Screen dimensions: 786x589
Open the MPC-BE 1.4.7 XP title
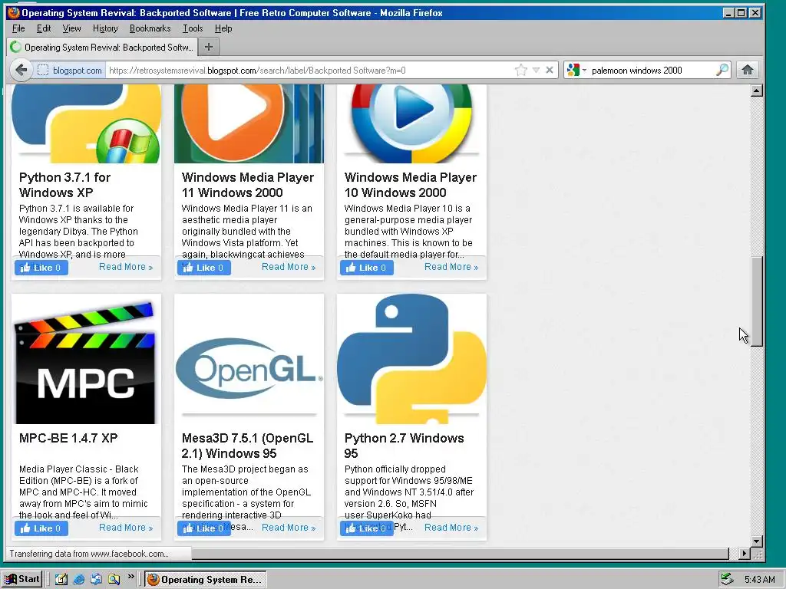click(68, 438)
